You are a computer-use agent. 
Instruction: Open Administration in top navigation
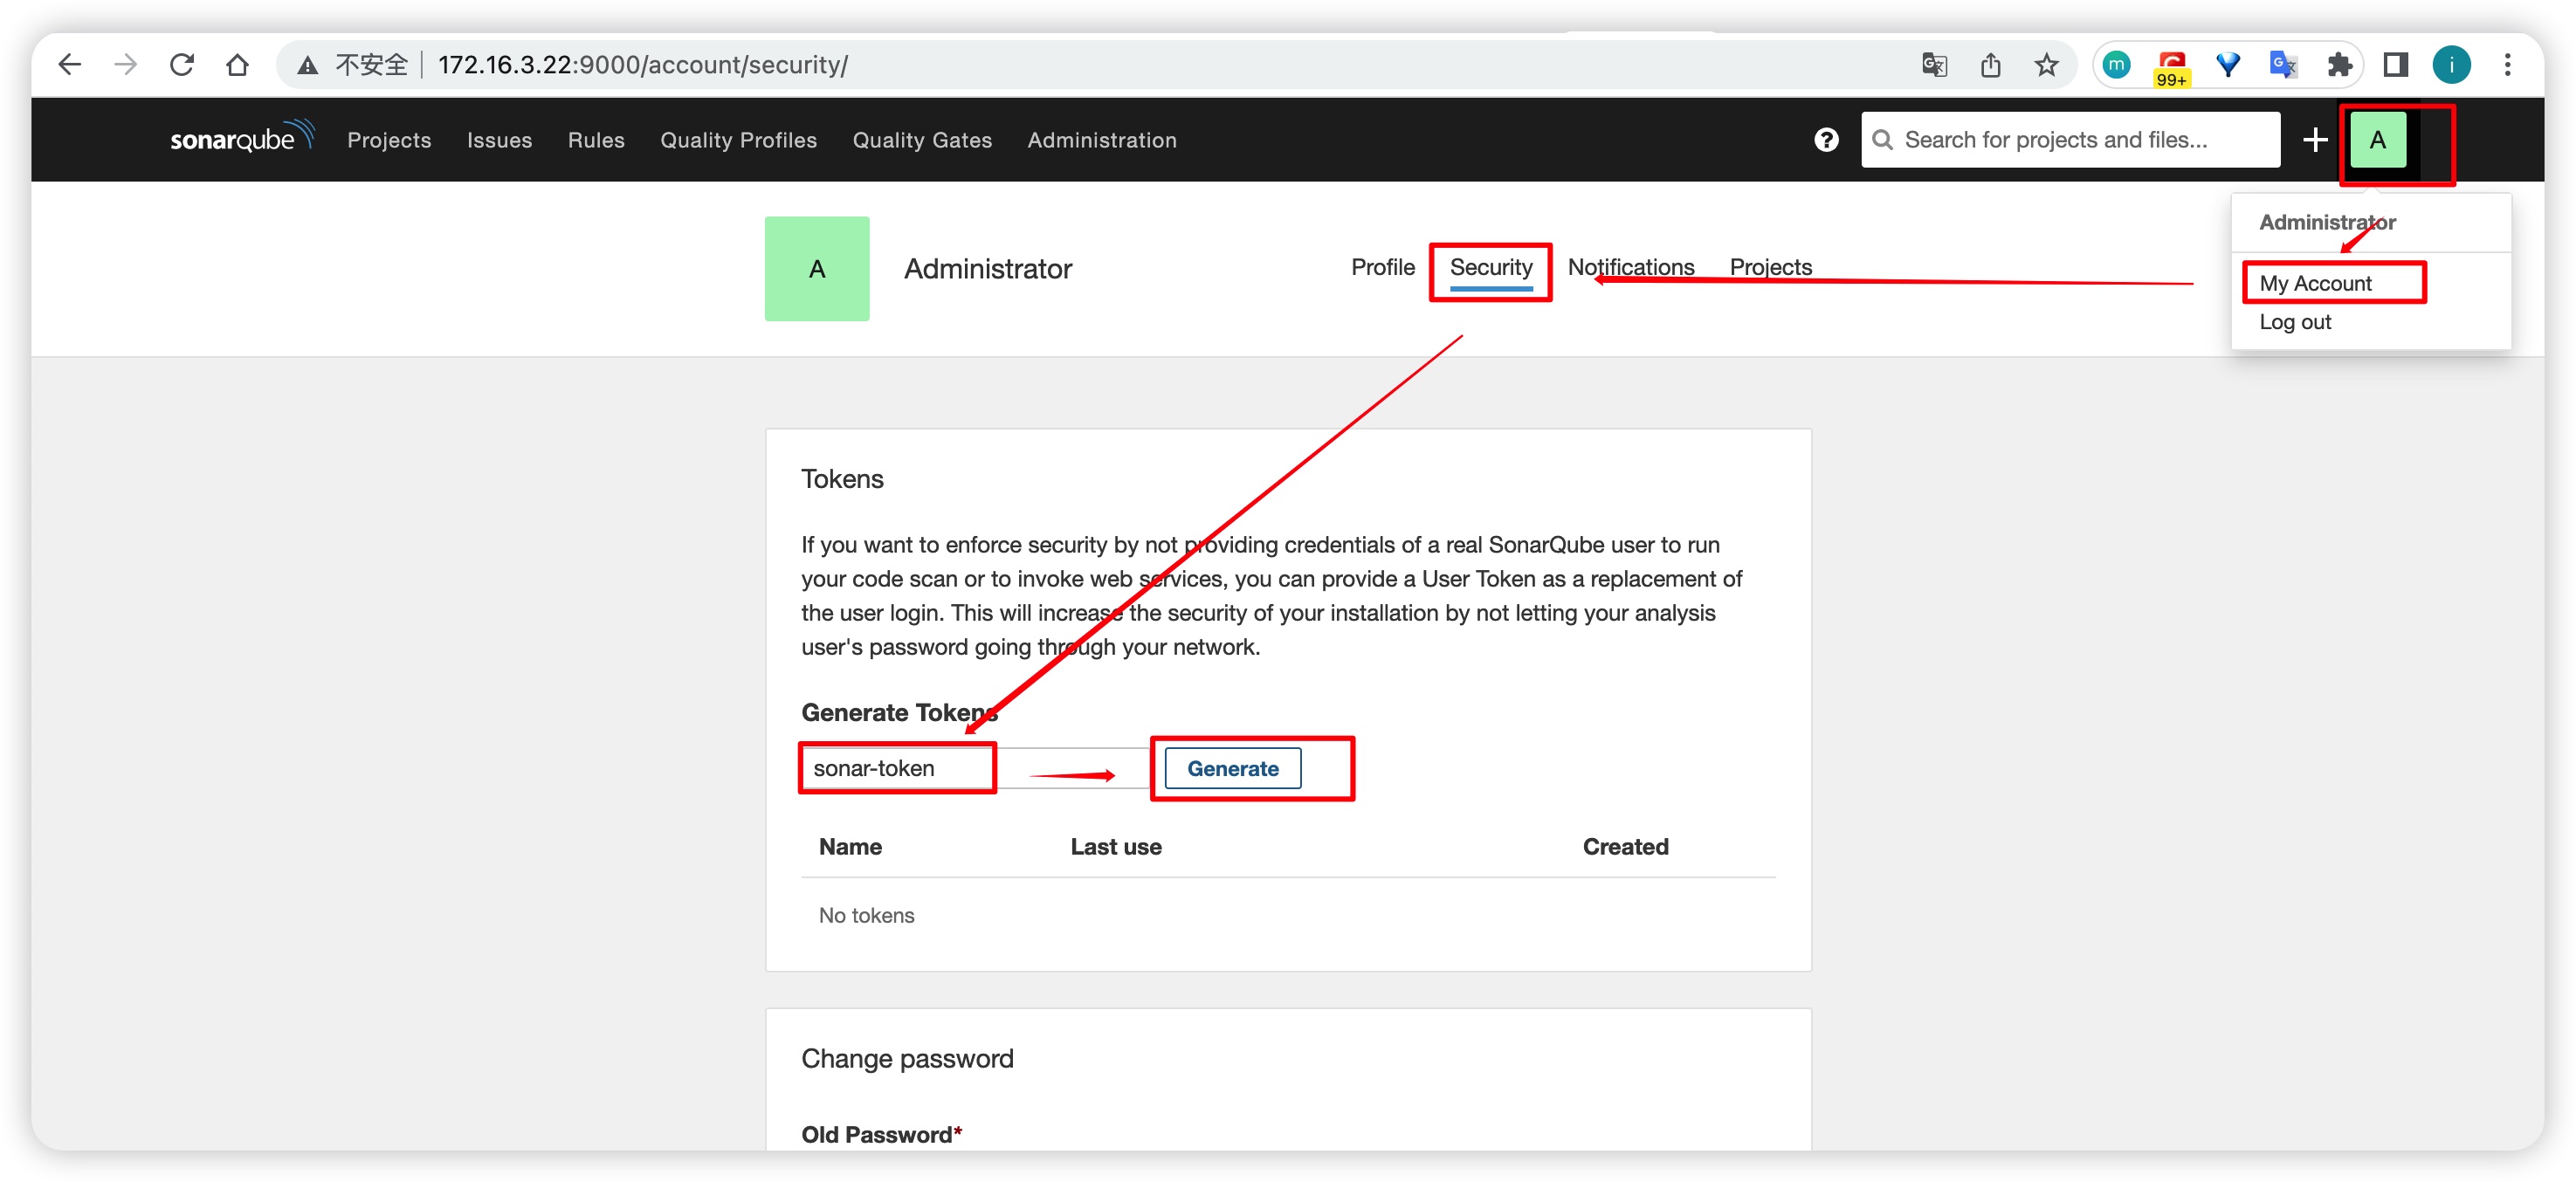click(1102, 140)
